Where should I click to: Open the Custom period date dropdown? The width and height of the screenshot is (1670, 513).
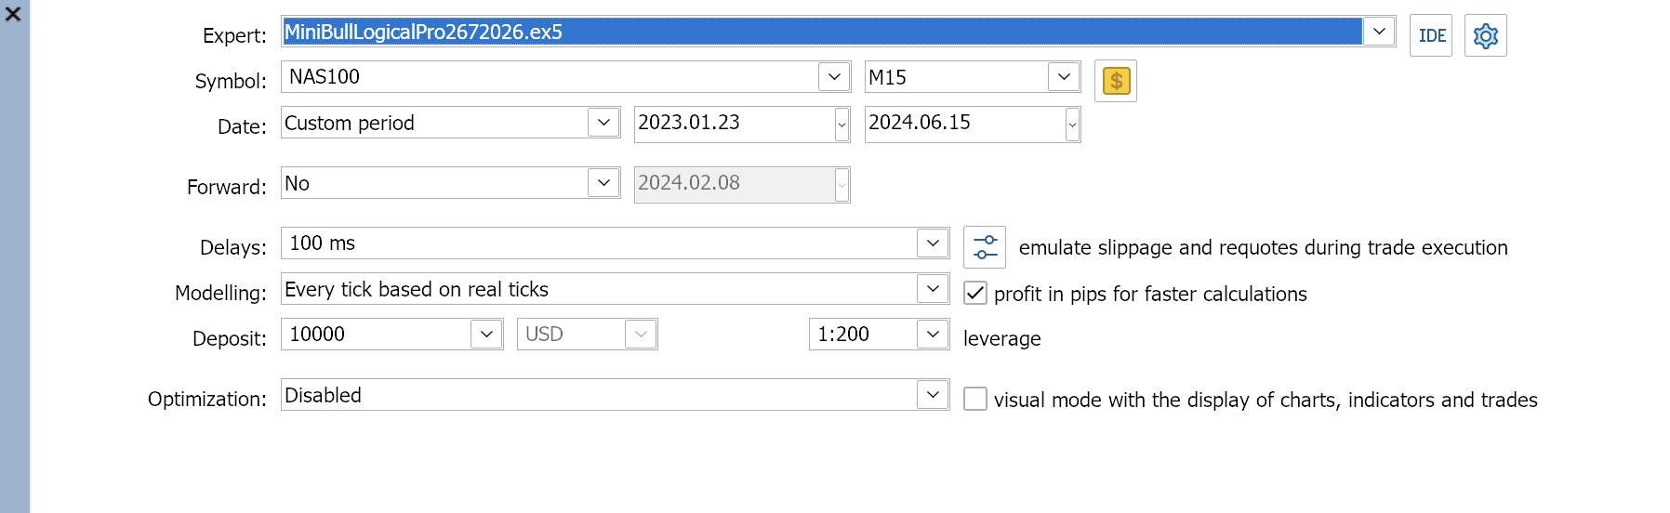(603, 123)
